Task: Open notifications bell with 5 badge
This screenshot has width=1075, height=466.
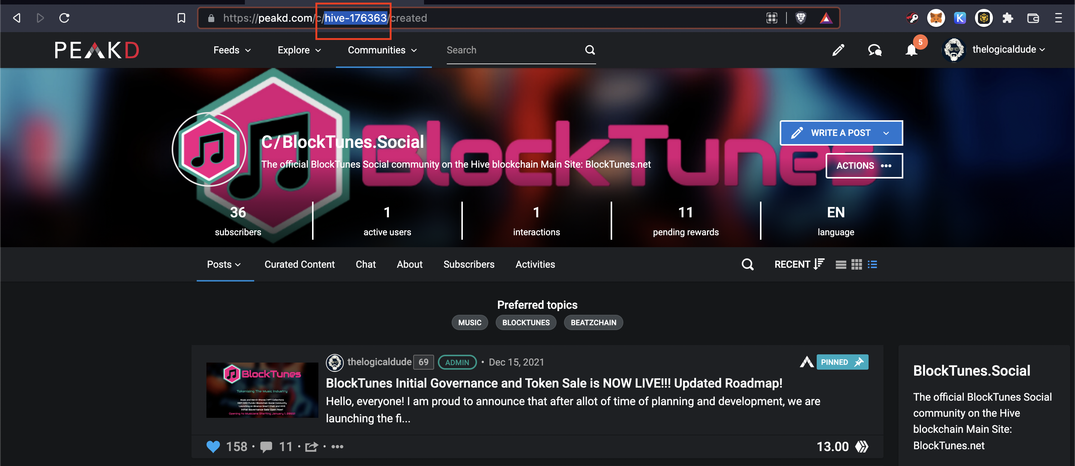Action: (x=912, y=50)
